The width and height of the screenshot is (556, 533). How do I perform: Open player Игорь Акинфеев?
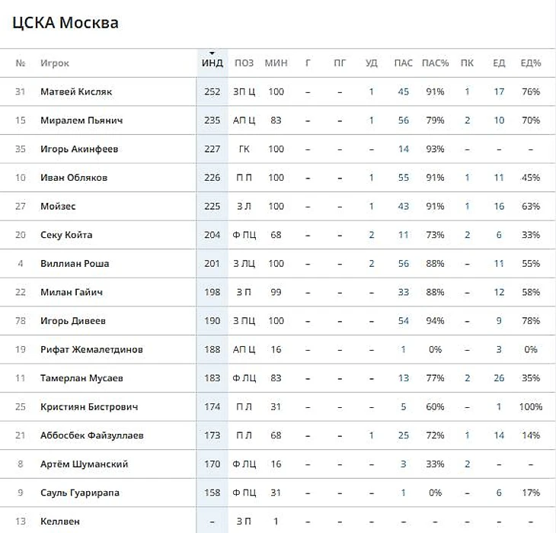pyautogui.click(x=79, y=149)
